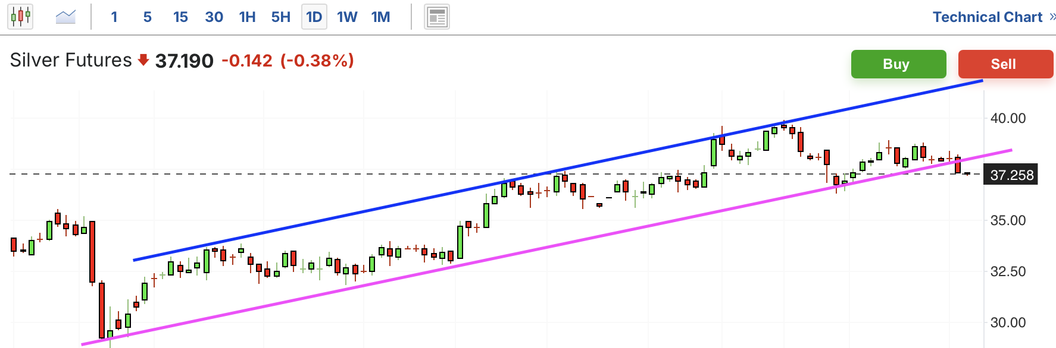The image size is (1056, 348).
Task: Select the 30 minute timeframe
Action: [x=214, y=17]
